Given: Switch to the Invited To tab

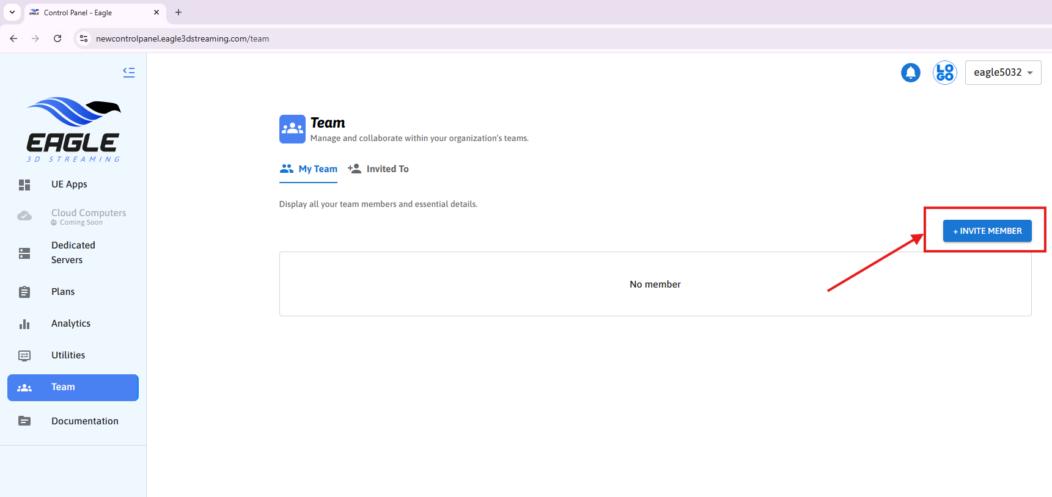Looking at the screenshot, I should point(378,169).
